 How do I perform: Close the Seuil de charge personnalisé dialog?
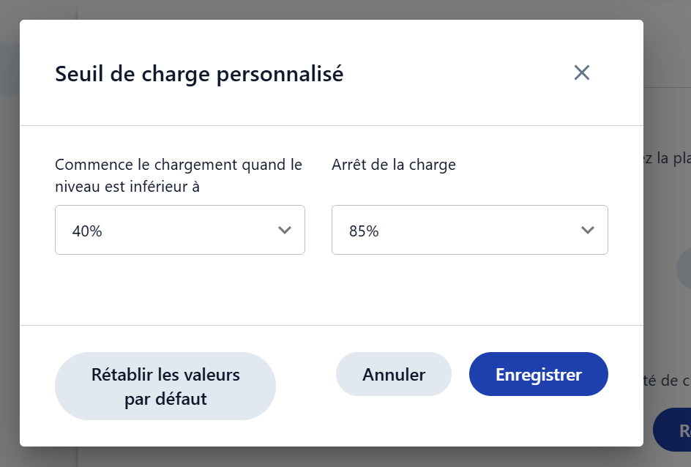tap(582, 72)
